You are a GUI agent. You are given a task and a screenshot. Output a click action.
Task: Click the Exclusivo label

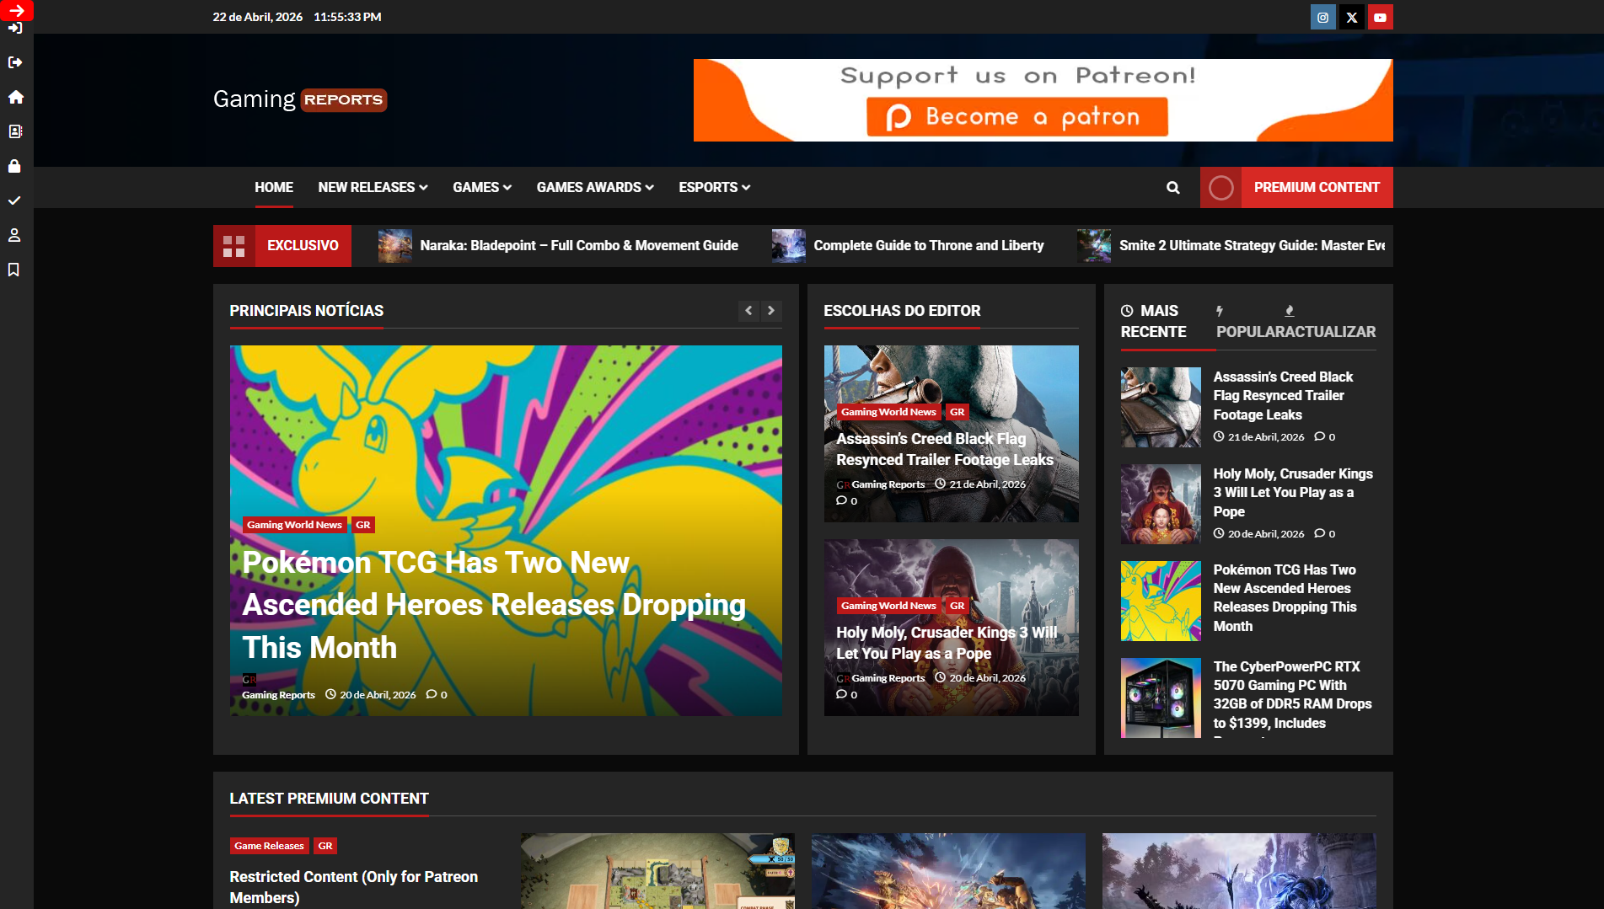tap(303, 246)
